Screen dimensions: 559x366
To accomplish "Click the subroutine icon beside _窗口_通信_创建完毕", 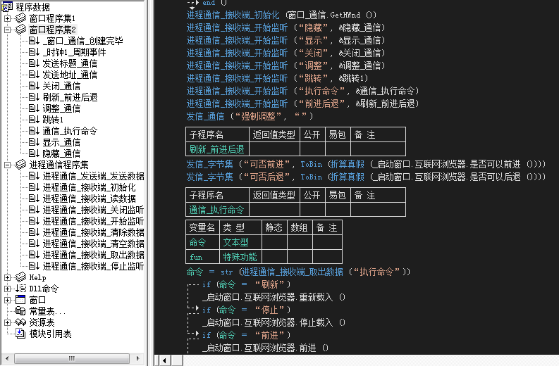I will coord(34,41).
